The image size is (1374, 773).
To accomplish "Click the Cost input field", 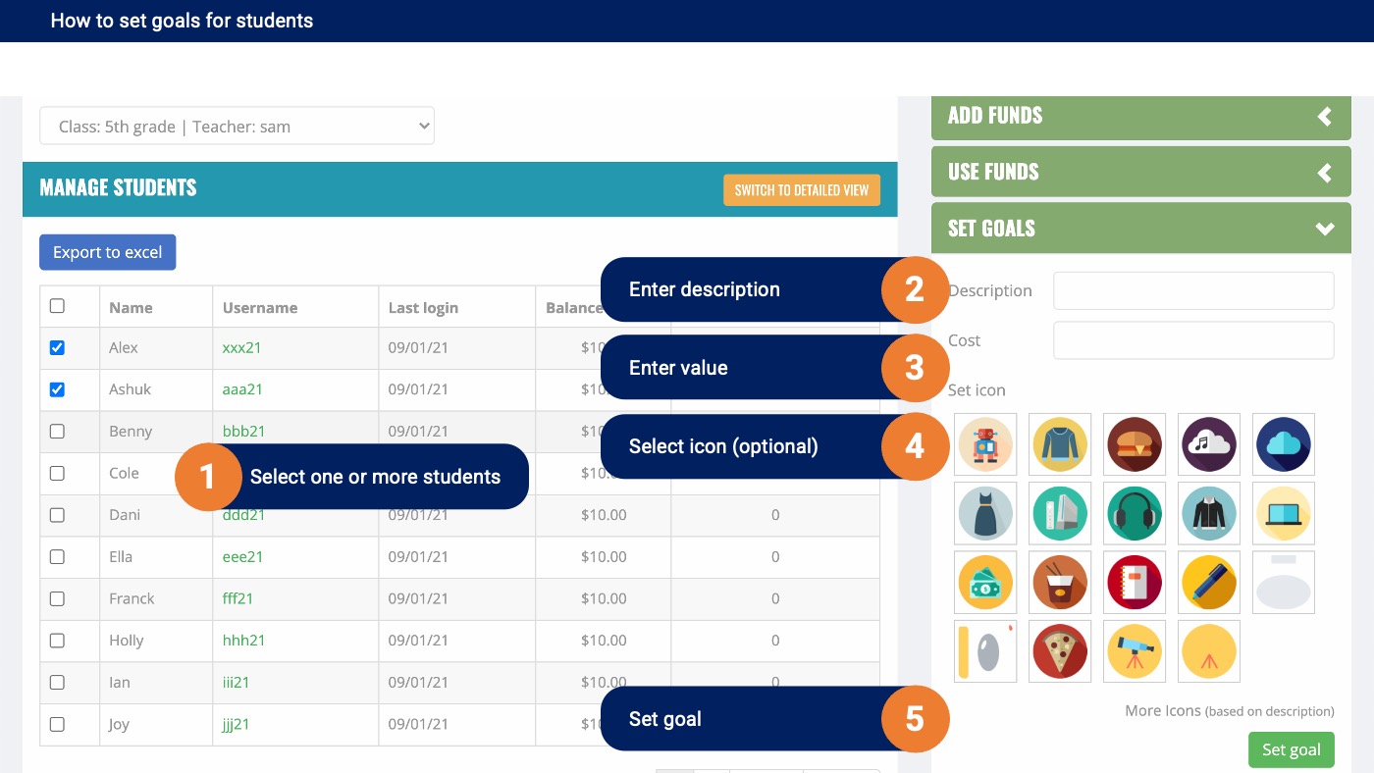I will (1193, 340).
